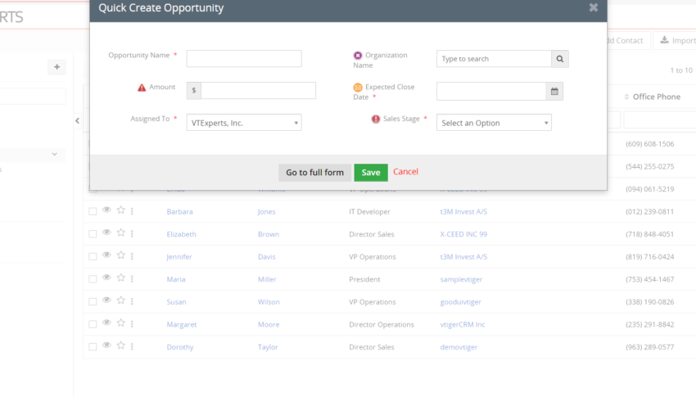Viewport: 696px width, 397px height.
Task: Click the purple icon beside Organization Name
Action: 358,56
